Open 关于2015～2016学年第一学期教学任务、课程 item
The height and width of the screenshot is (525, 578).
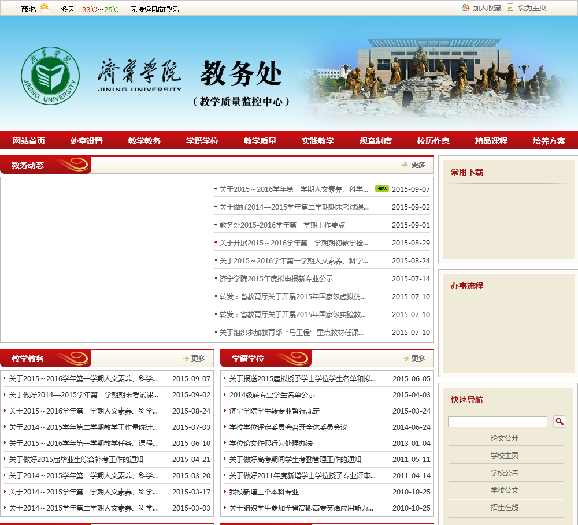[x=83, y=443]
